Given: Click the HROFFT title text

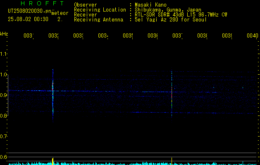Looking at the screenshot, I should [x=42, y=3].
